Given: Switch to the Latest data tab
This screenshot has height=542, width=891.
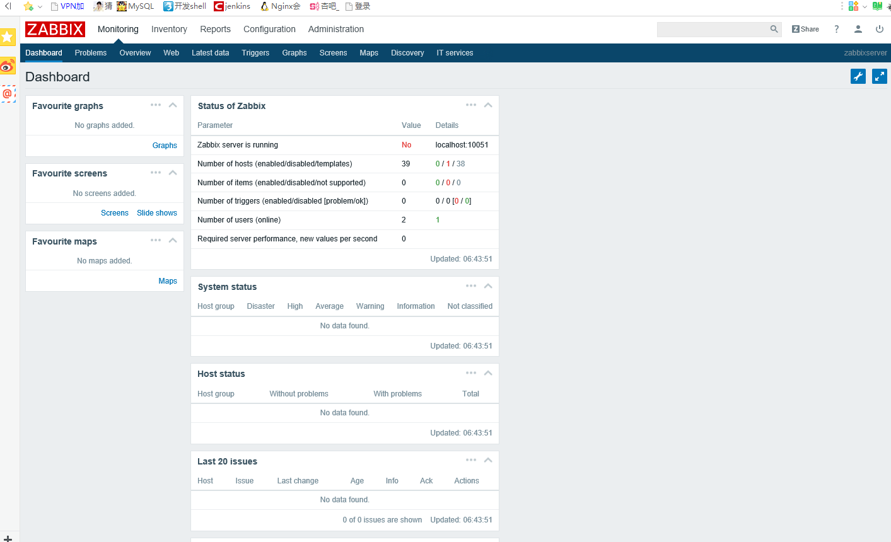Looking at the screenshot, I should [211, 53].
